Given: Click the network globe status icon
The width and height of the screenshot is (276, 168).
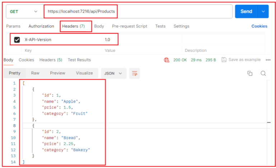Looking at the screenshot, I should 167,60.
